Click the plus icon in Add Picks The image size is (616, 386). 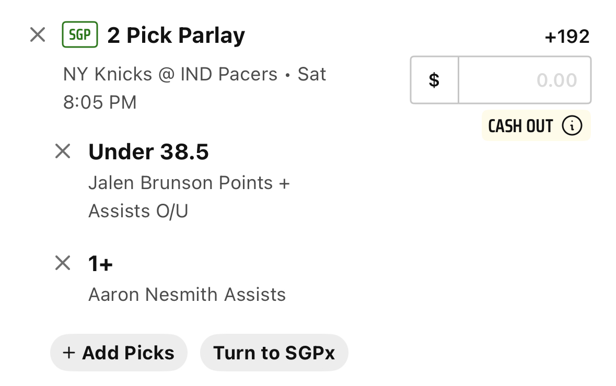69,353
